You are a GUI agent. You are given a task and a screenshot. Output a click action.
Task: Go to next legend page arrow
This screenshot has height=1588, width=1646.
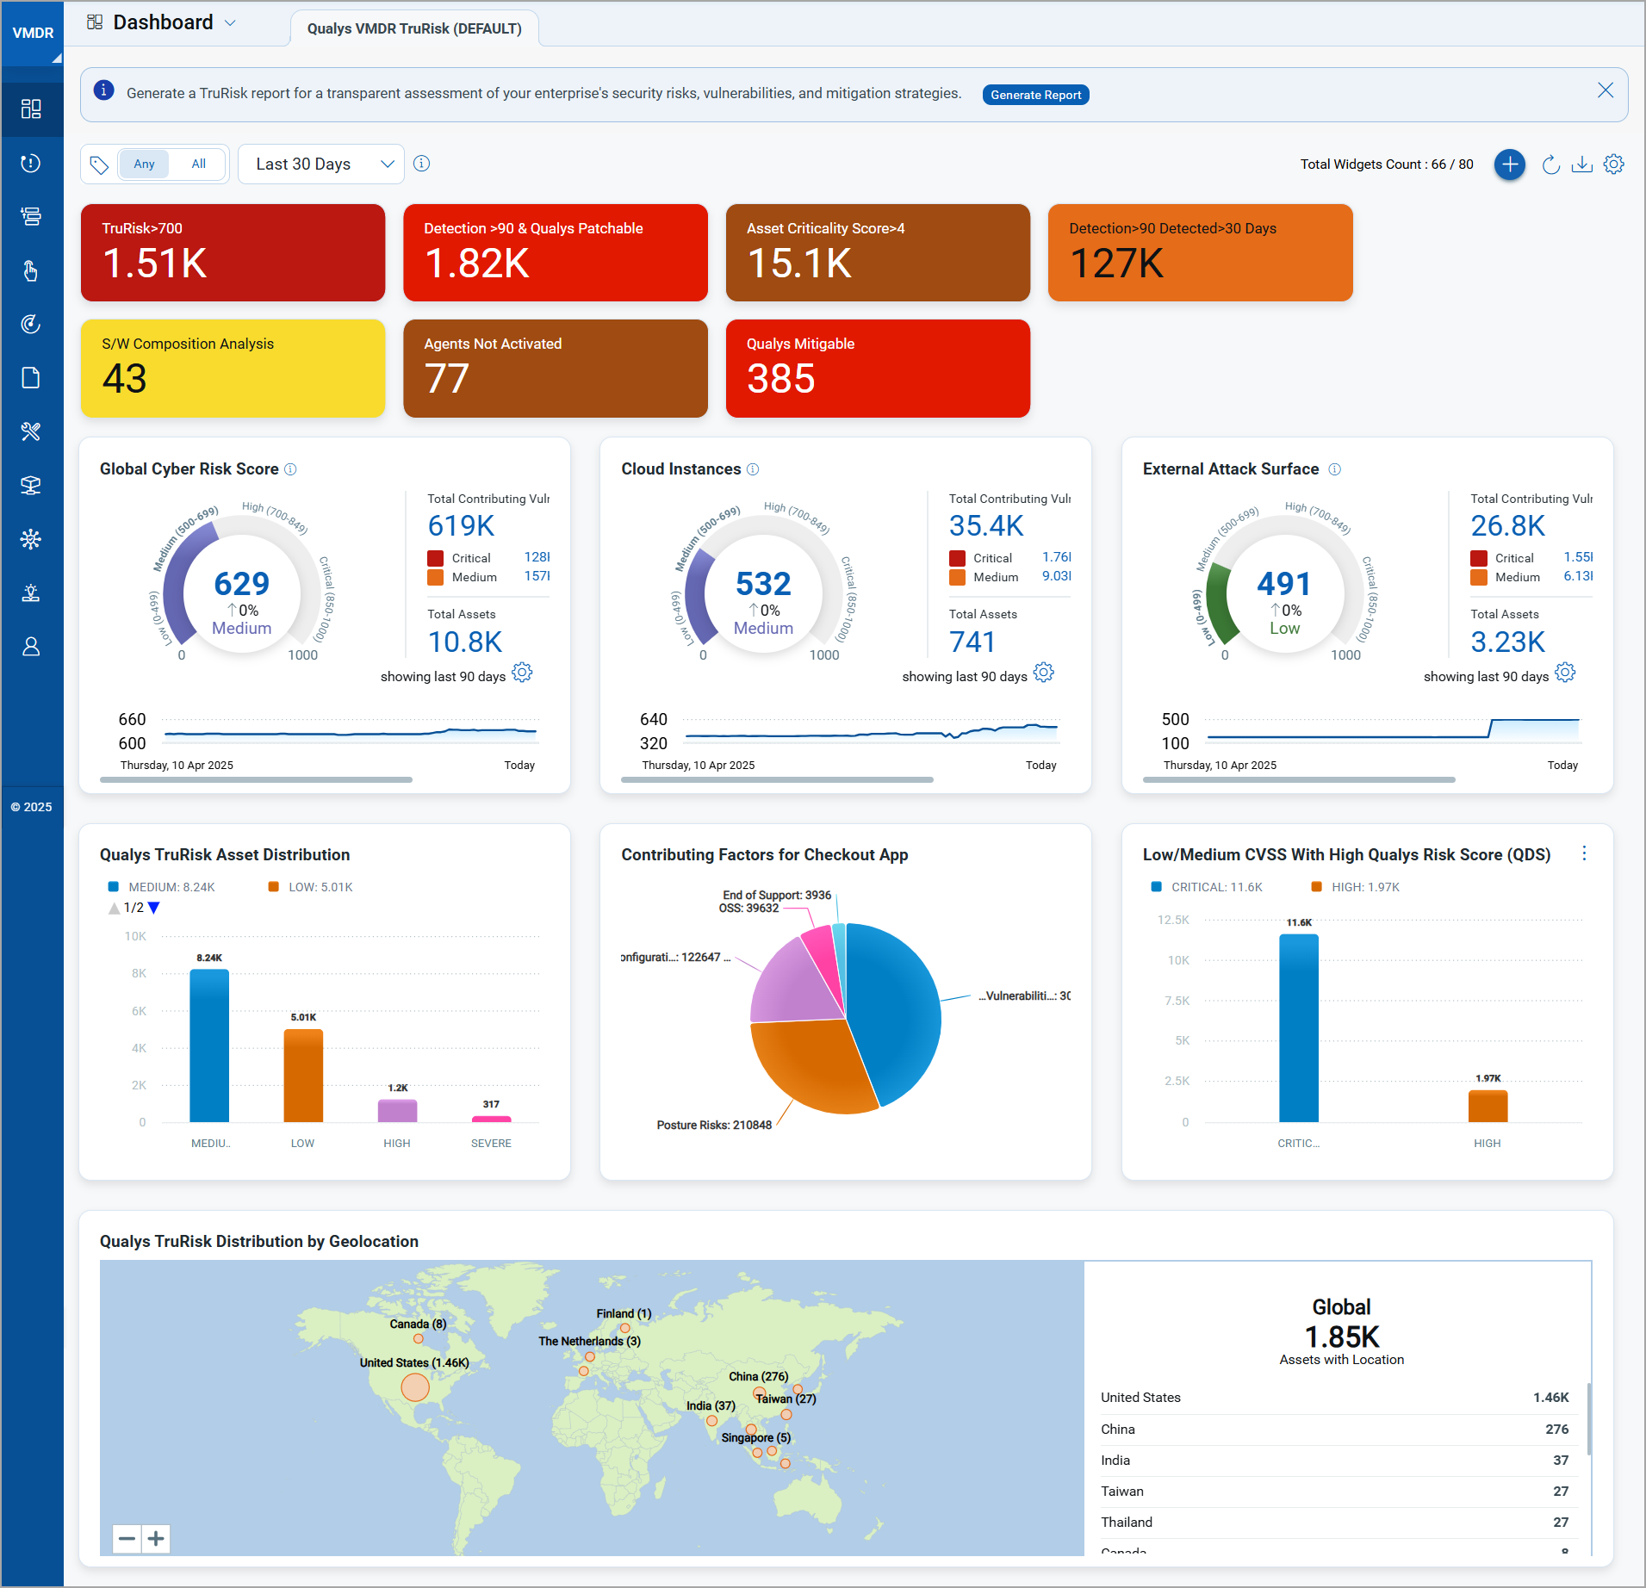[154, 908]
